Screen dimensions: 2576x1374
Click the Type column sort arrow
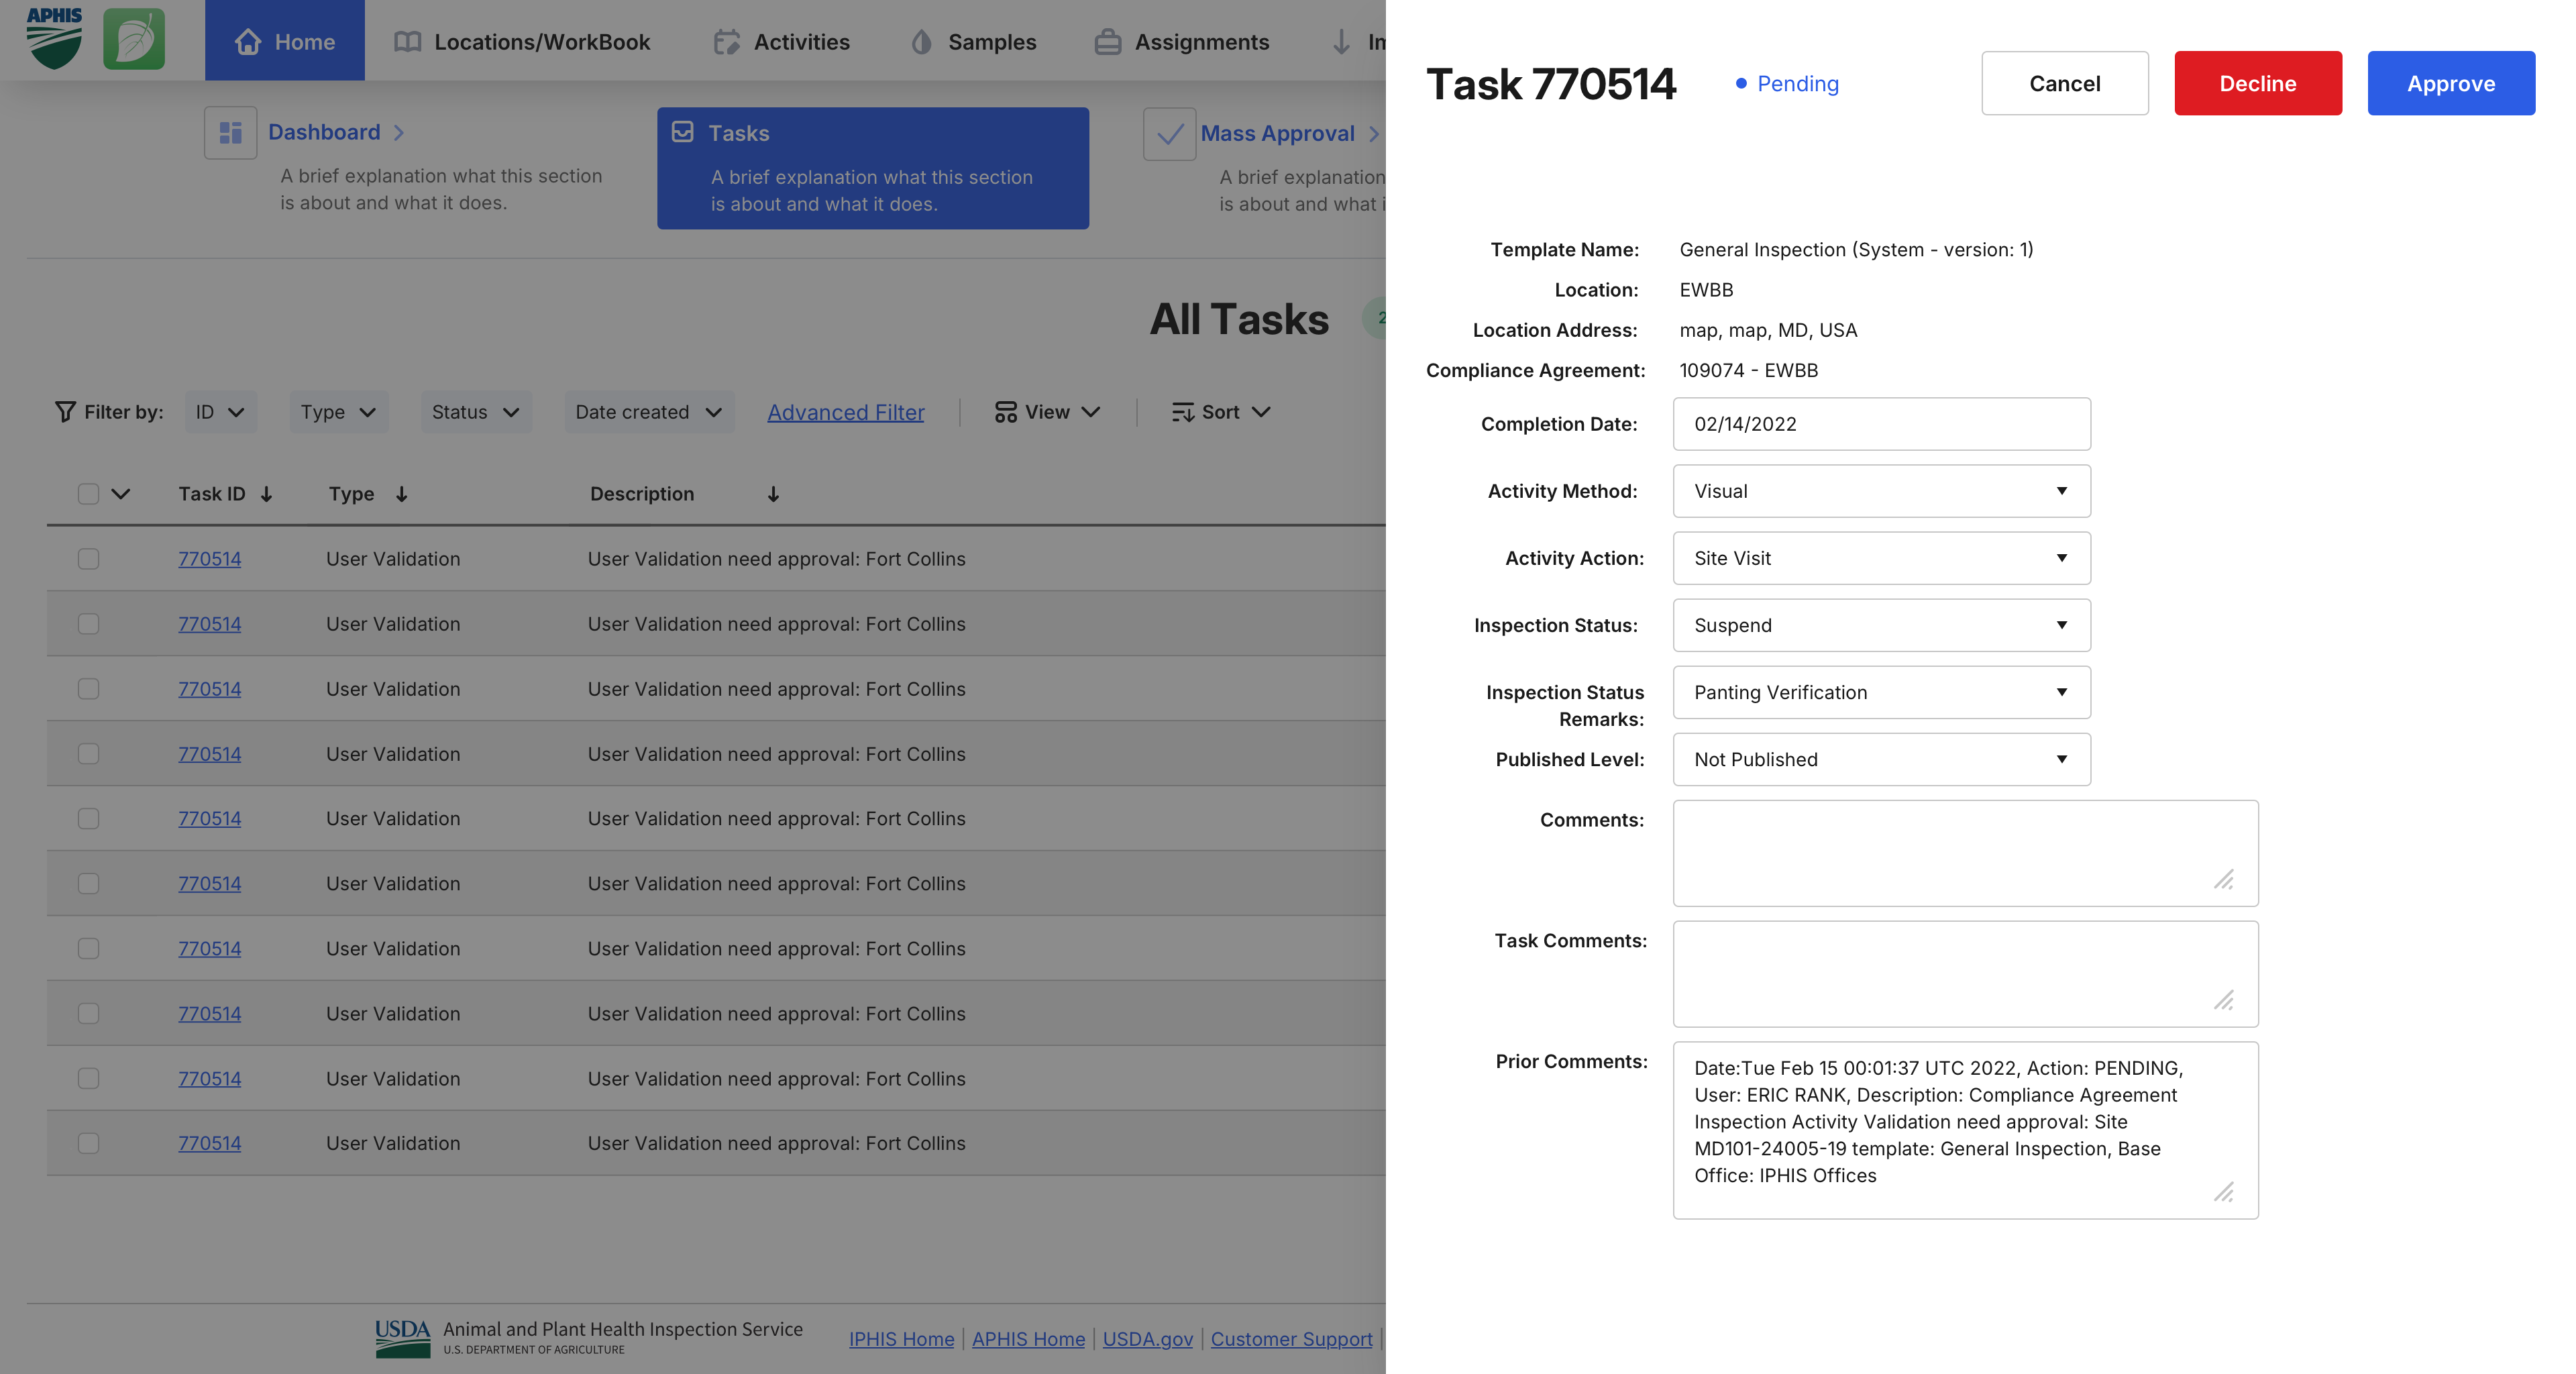(401, 494)
